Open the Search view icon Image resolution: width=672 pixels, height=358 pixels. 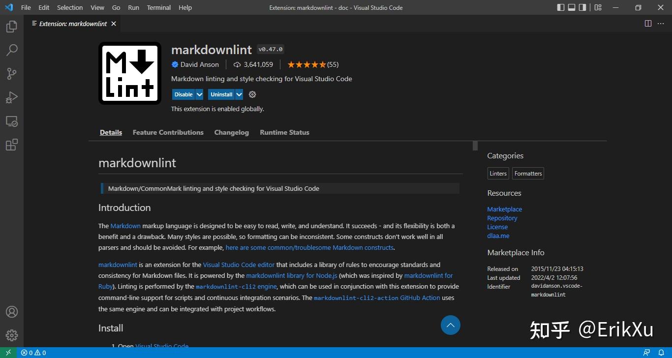[x=12, y=50]
